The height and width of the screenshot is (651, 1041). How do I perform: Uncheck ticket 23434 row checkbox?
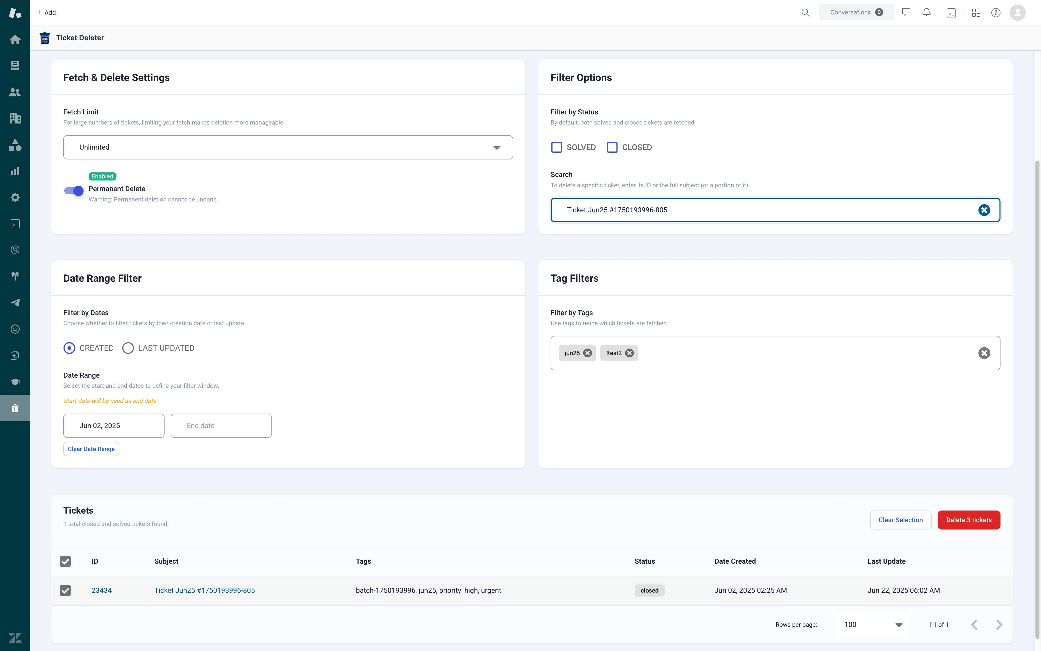coord(65,590)
